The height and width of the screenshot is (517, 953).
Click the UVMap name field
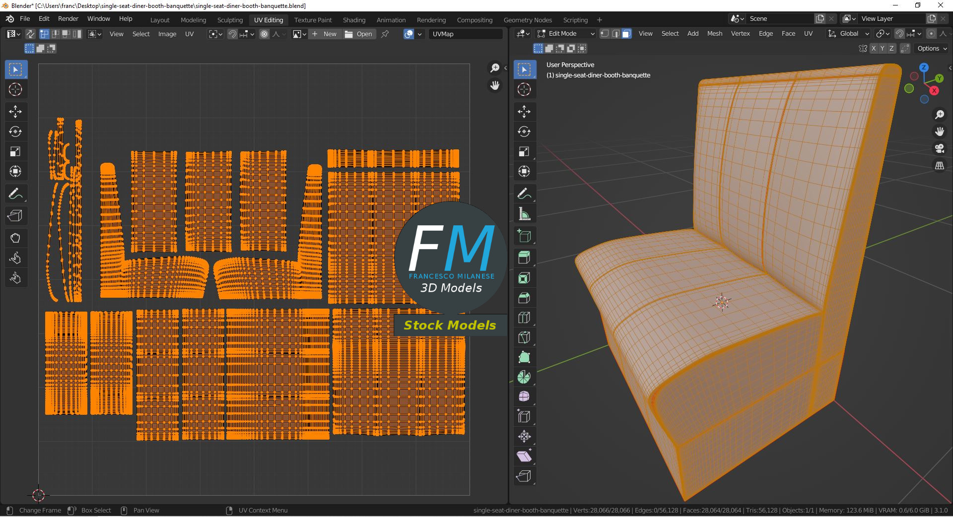(465, 34)
